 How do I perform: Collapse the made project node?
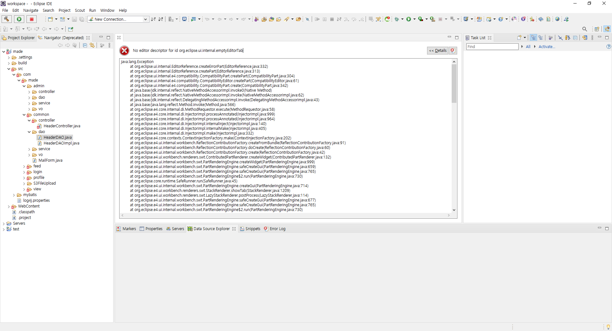(x=4, y=52)
